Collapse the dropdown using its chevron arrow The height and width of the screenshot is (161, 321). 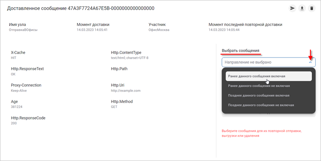click(310, 62)
